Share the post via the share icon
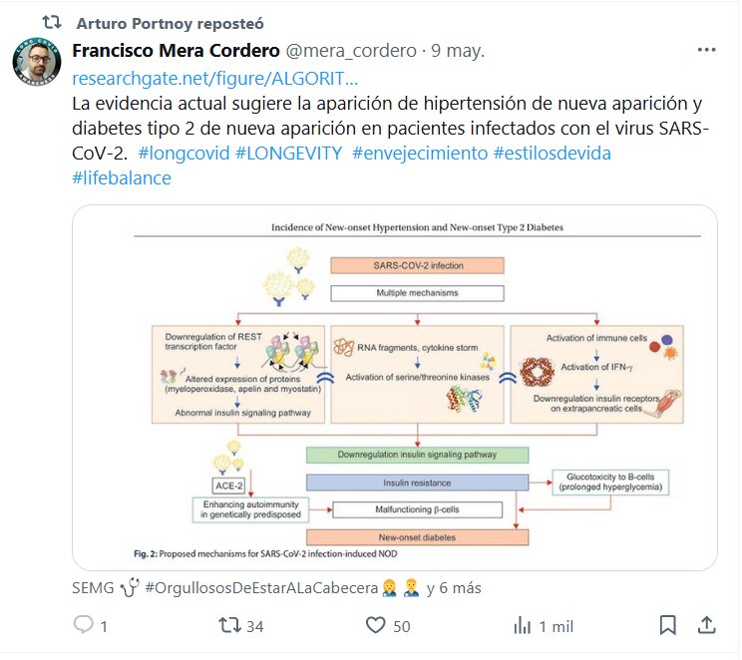 point(706,626)
